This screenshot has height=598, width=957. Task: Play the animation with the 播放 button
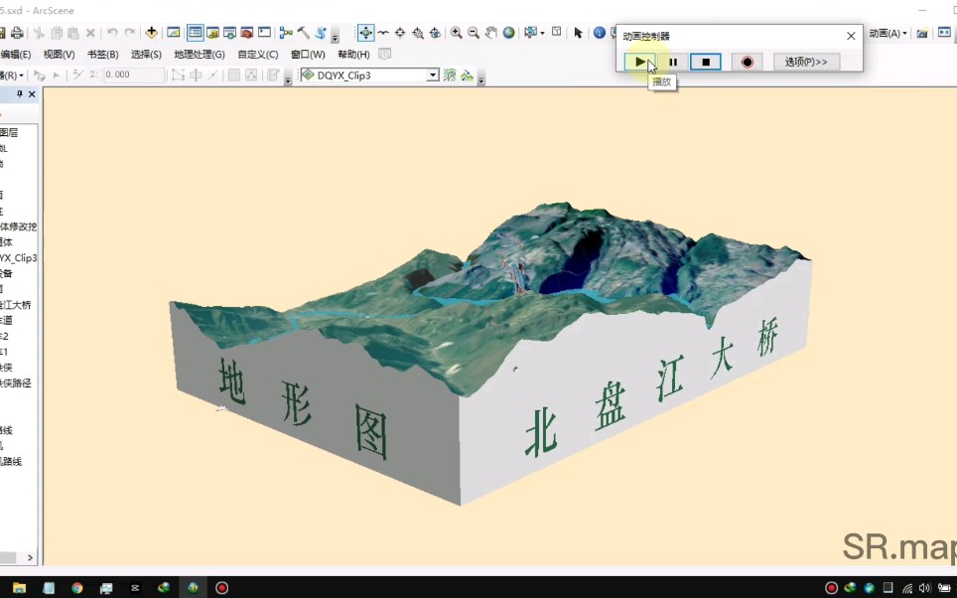(640, 62)
